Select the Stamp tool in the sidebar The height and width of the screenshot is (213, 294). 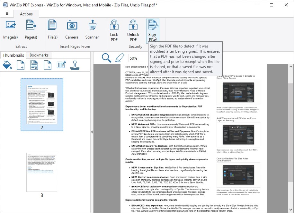pos(74,65)
